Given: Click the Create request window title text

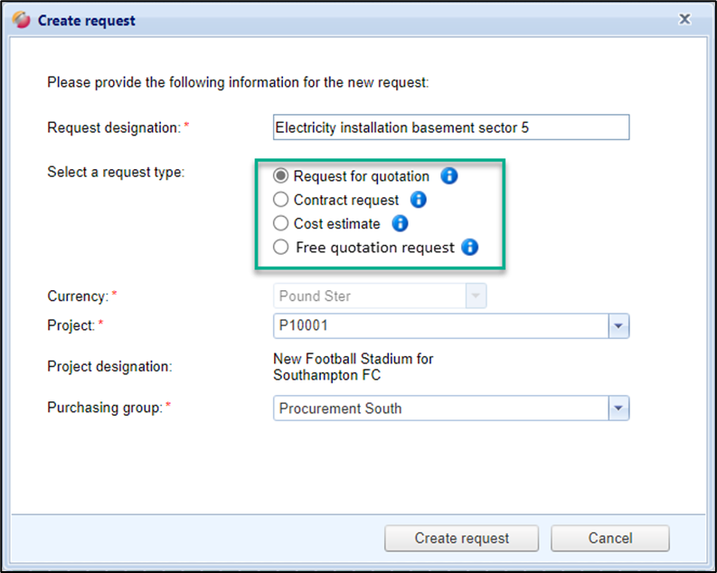Looking at the screenshot, I should [x=87, y=20].
